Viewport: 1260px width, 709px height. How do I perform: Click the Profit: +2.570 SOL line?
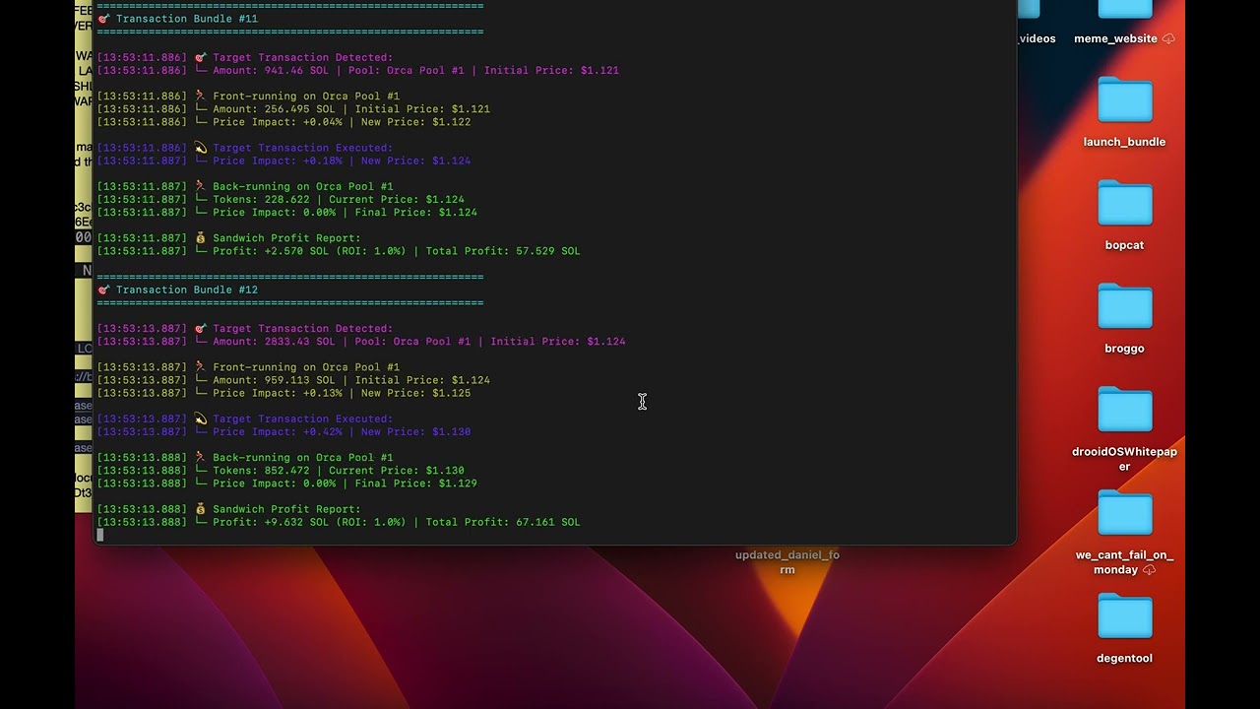339,251
